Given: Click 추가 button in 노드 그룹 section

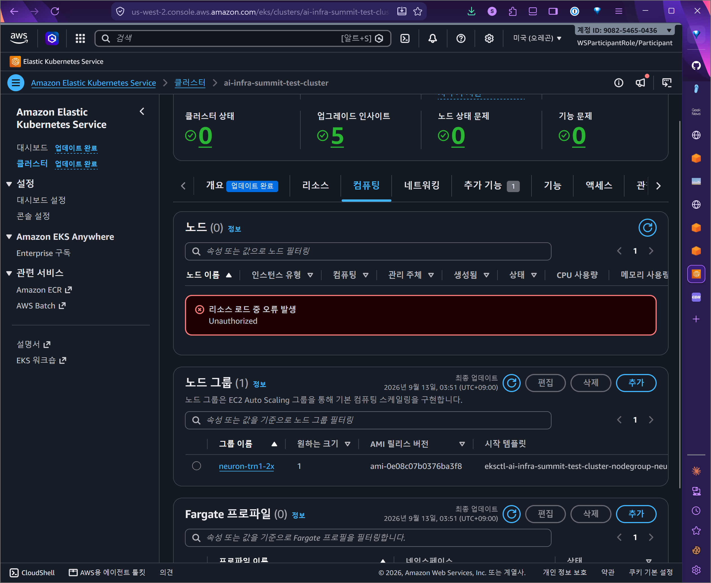Looking at the screenshot, I should 636,383.
